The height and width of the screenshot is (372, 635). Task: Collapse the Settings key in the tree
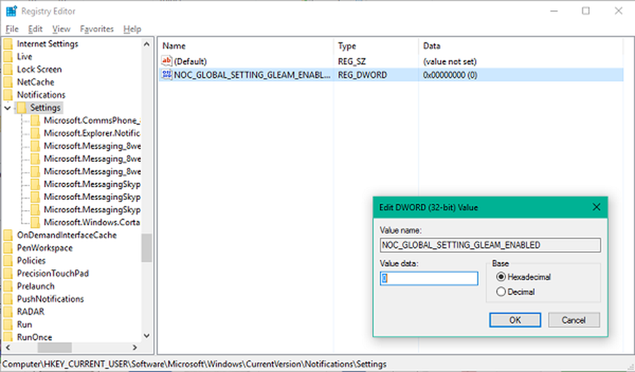point(7,108)
